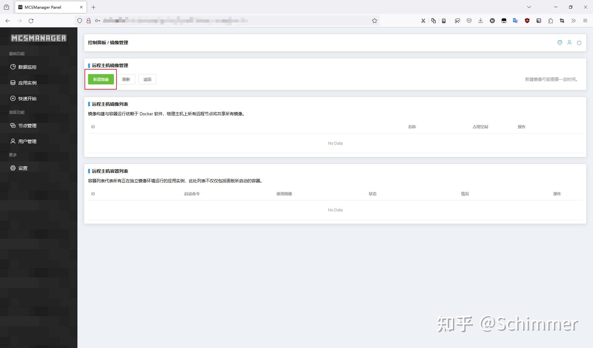Click the Google Translate extension icon
The image size is (593, 348).
pos(515,21)
